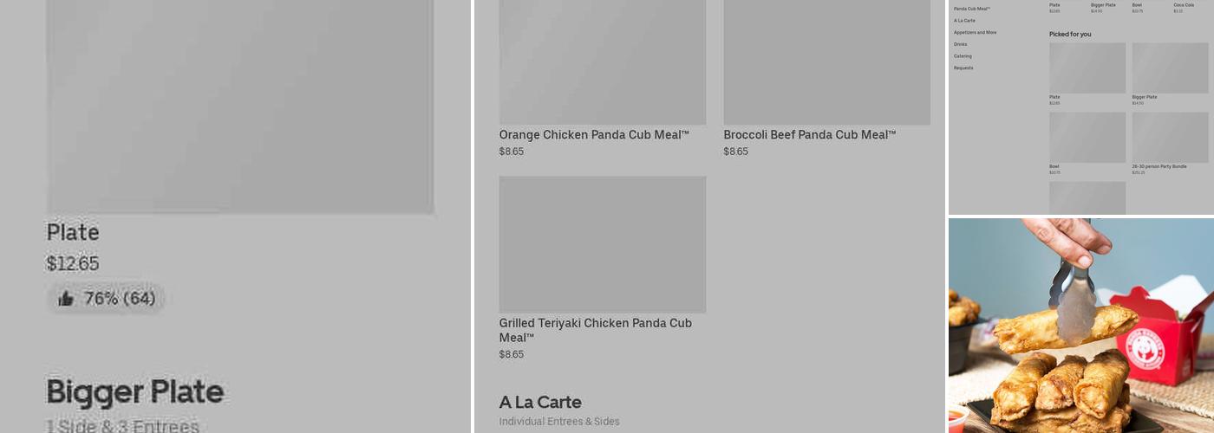Screen dimensions: 1214x433
Task: Select the Catering category in sidebar
Action: [x=963, y=56]
